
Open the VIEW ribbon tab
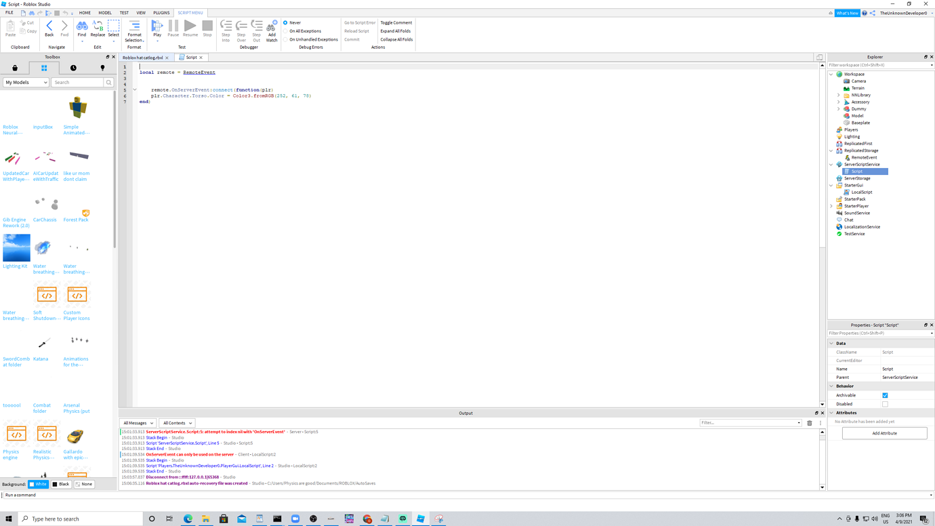[141, 13]
